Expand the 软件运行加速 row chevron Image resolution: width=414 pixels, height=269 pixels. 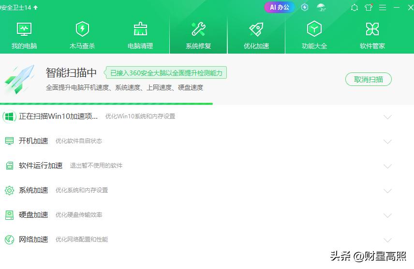point(387,167)
